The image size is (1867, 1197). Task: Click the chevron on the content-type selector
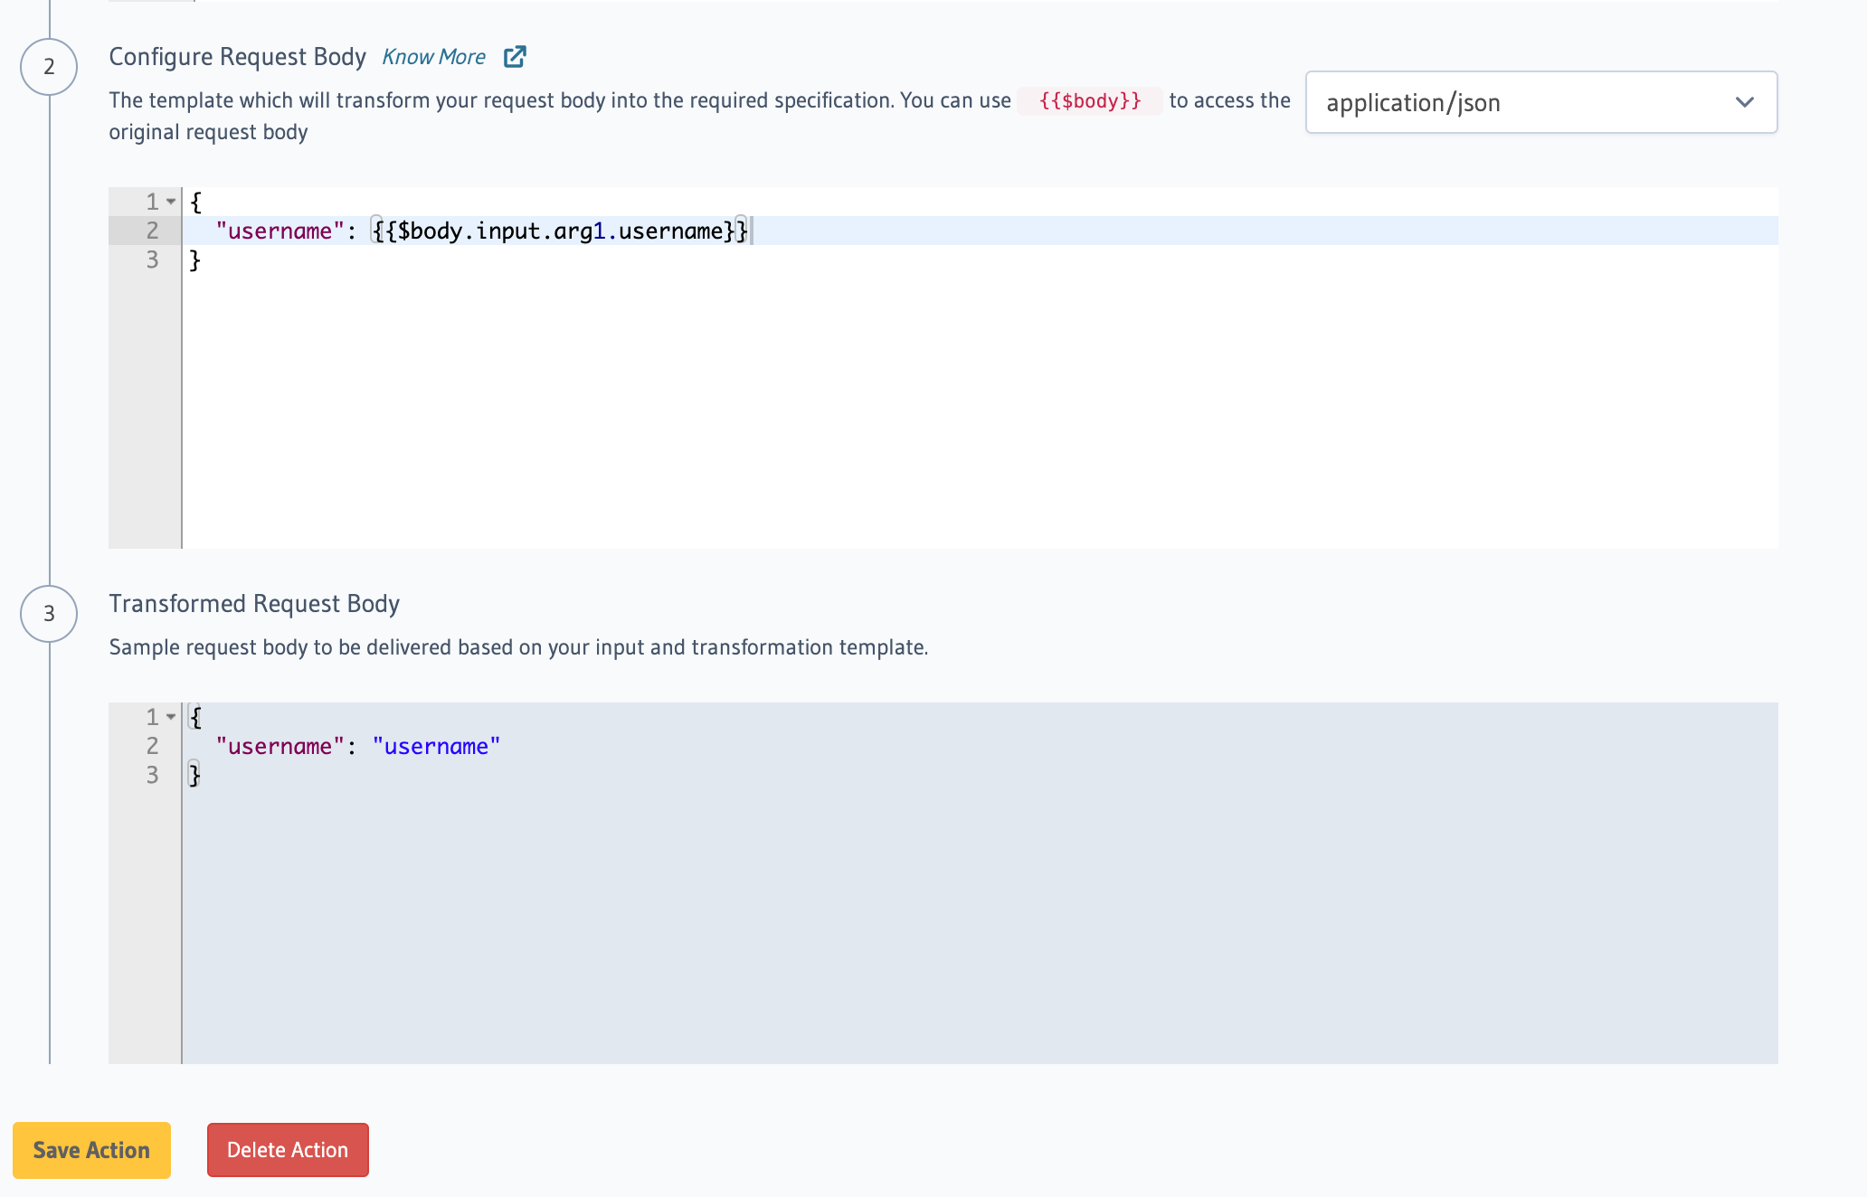click(1746, 103)
